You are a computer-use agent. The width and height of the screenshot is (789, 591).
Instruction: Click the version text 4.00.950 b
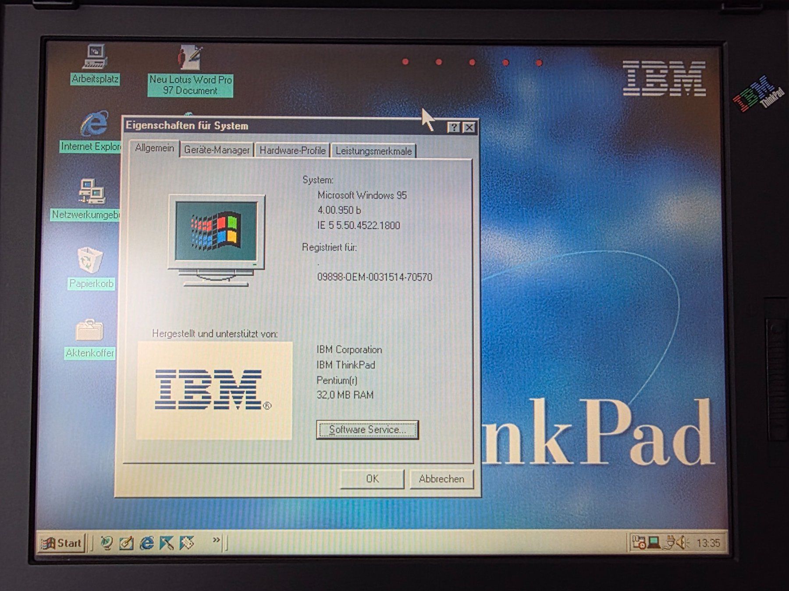click(339, 210)
